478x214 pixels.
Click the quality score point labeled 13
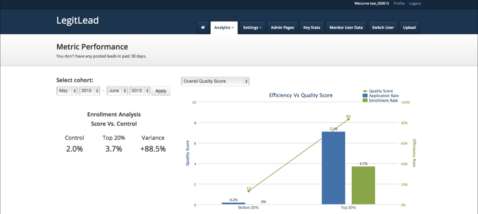tap(249, 191)
